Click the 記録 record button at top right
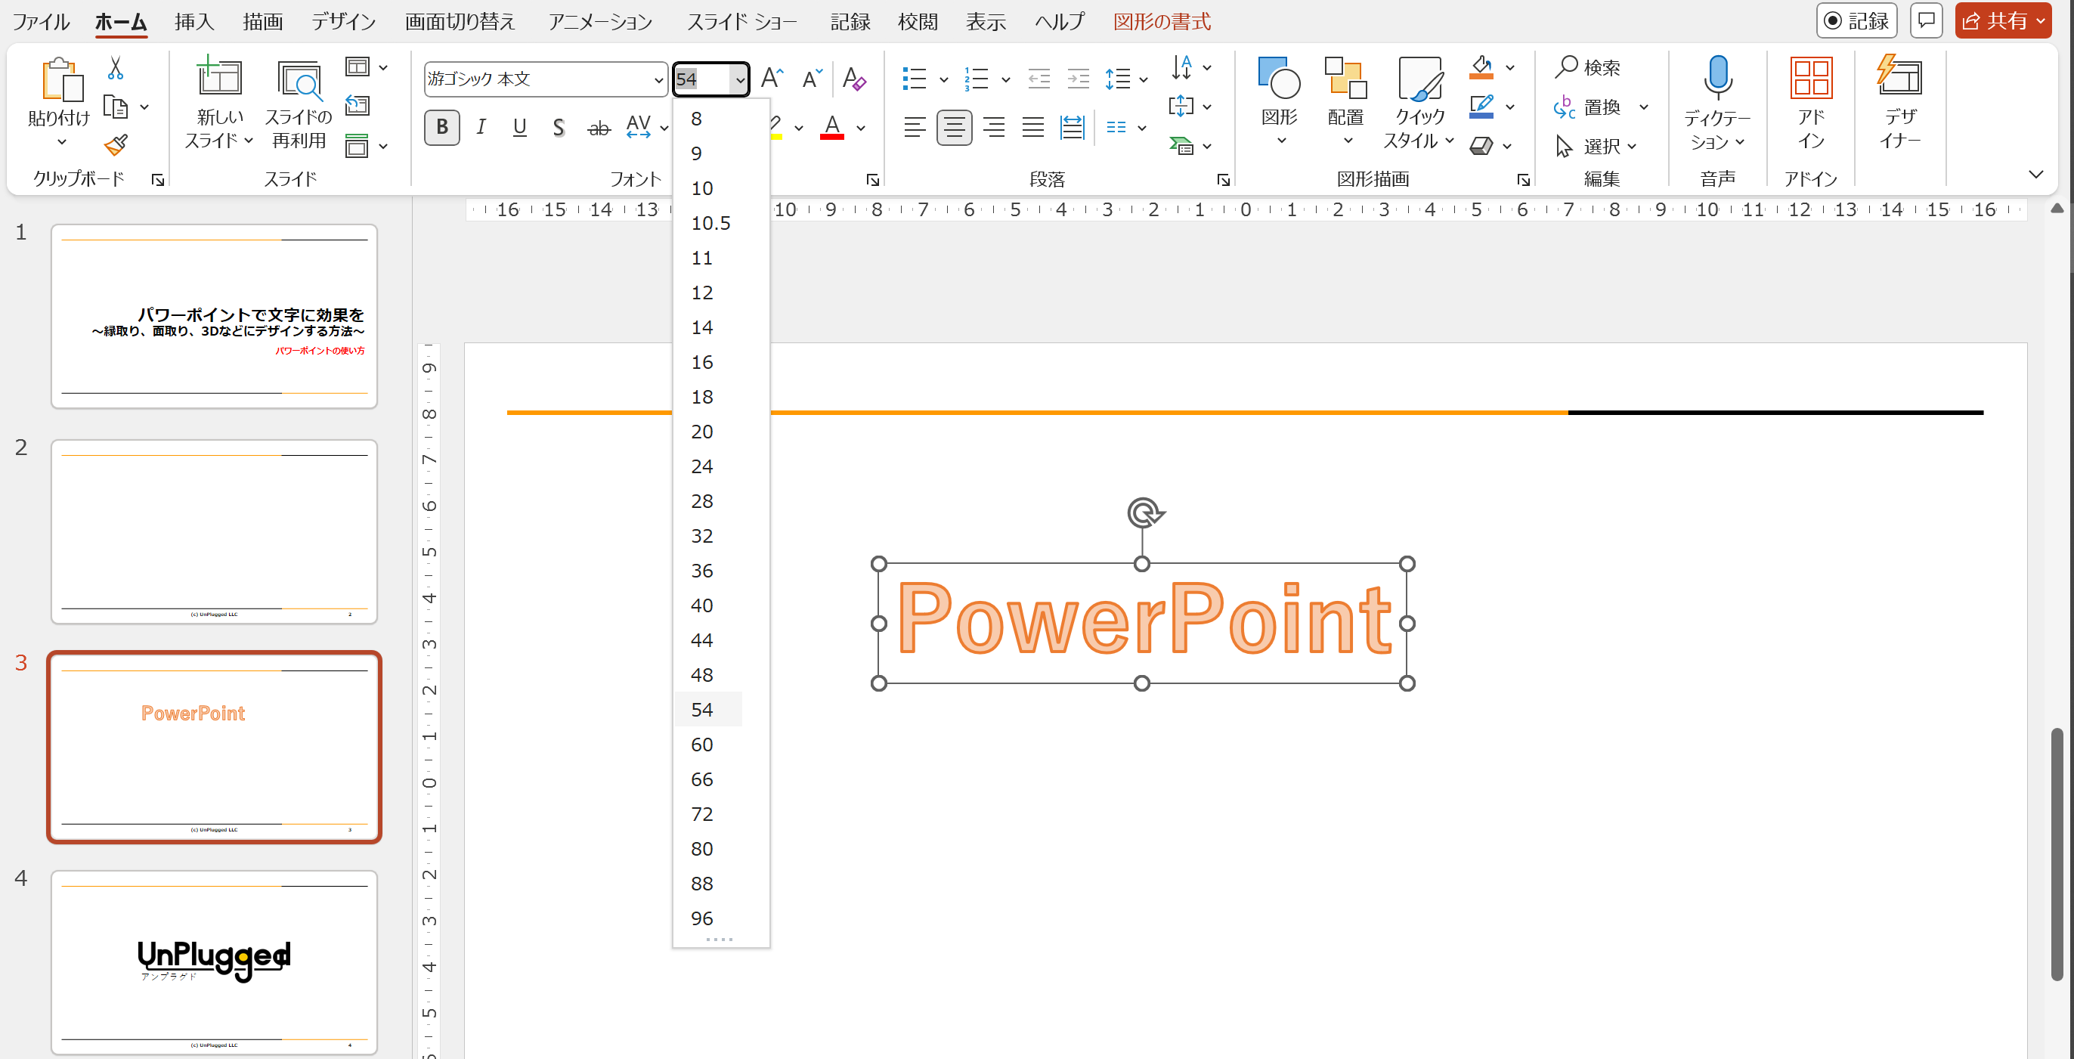Image resolution: width=2074 pixels, height=1059 pixels. (1856, 20)
